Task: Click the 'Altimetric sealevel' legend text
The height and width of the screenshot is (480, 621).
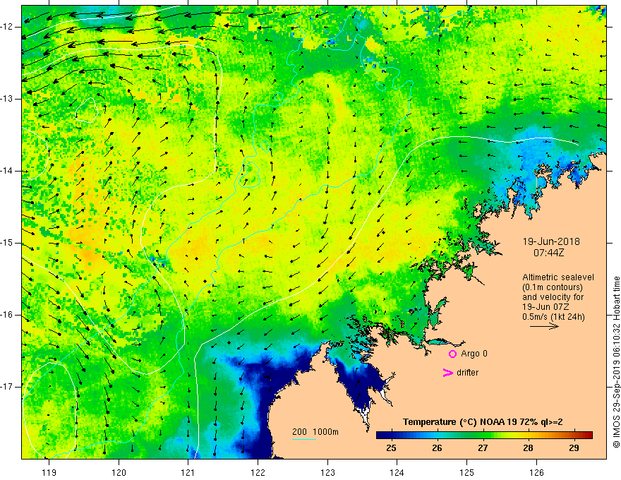Action: pos(558,277)
